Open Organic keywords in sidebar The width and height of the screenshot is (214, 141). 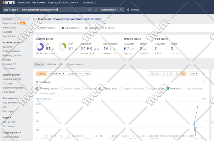[x=12, y=79]
